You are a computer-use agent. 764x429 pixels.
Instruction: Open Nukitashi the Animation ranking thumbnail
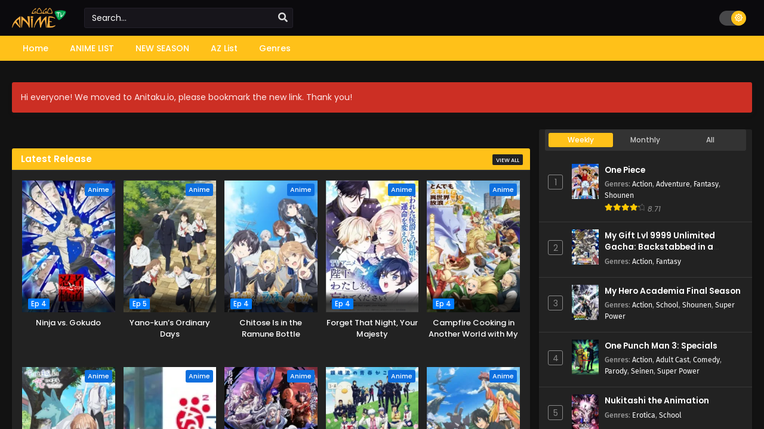585,412
